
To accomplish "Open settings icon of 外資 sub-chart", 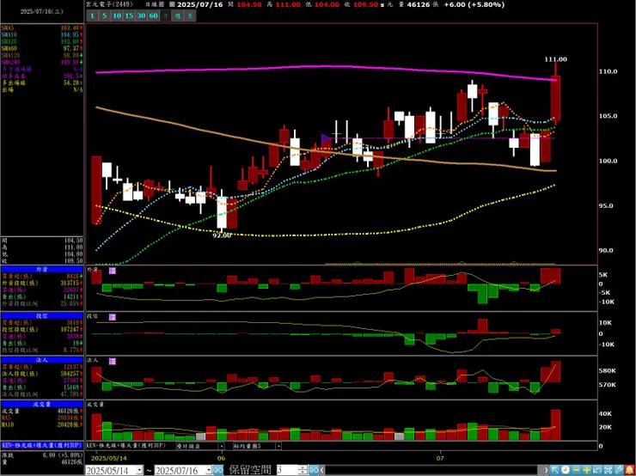I will pyautogui.click(x=113, y=271).
